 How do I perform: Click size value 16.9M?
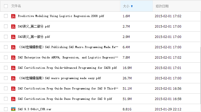(x=127, y=68)
